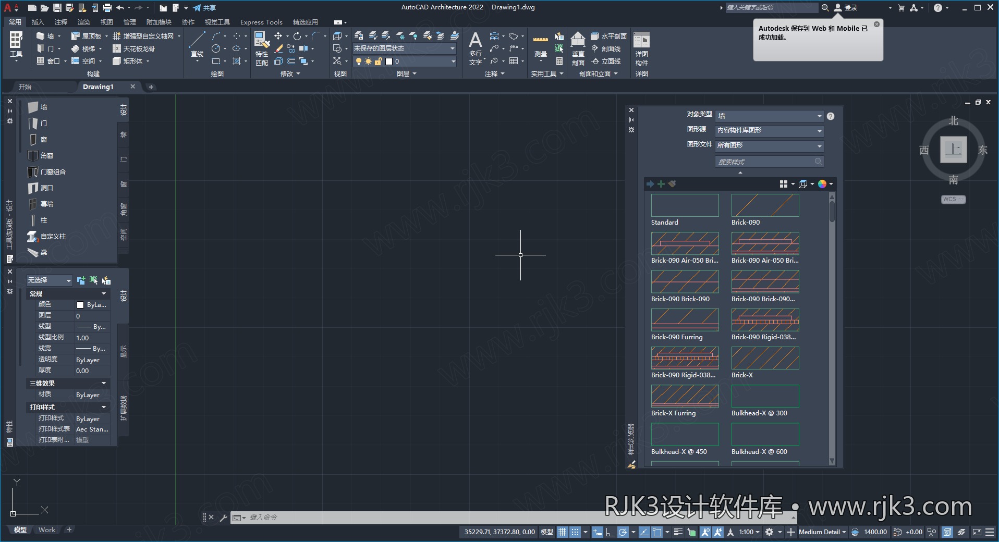Click the 直线 line tool in ribbon
Image resolution: width=999 pixels, height=542 pixels.
coord(197,46)
